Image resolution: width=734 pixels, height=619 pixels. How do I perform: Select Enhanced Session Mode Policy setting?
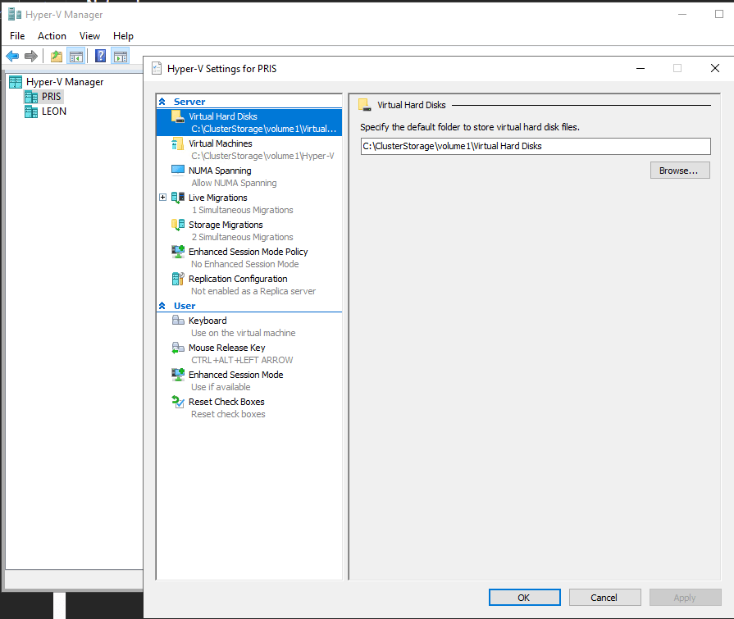tap(248, 252)
